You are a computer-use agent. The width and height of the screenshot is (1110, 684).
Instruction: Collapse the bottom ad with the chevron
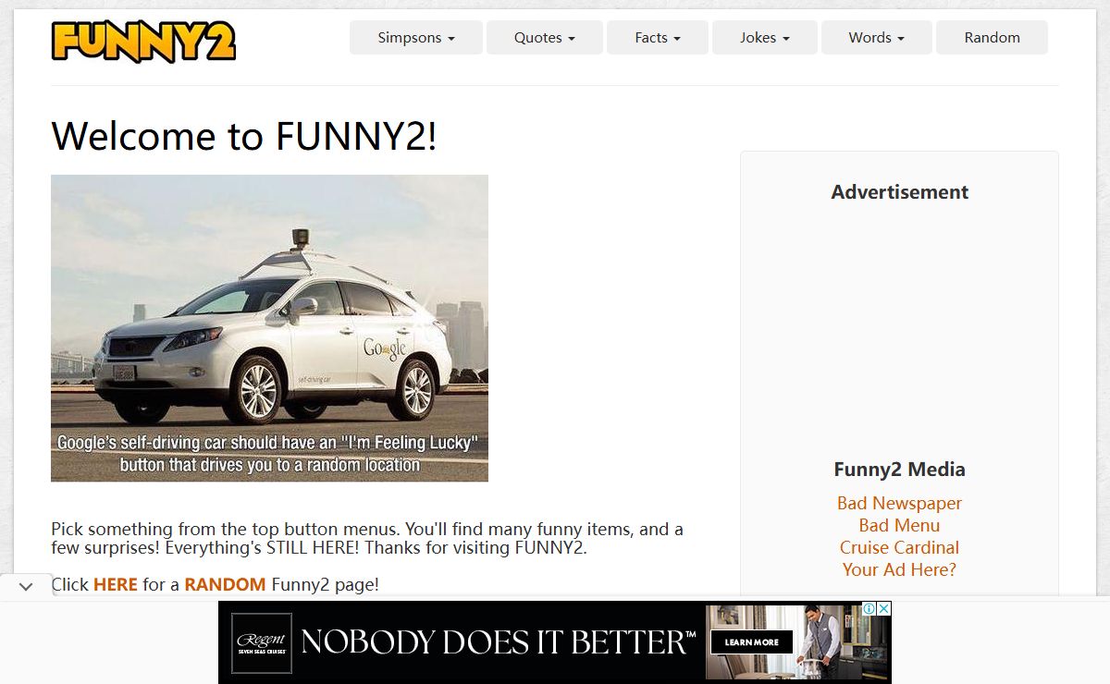tap(26, 586)
